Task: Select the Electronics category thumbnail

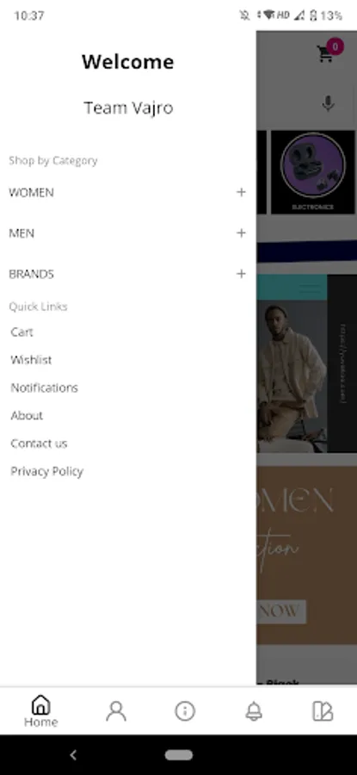Action: pos(313,172)
